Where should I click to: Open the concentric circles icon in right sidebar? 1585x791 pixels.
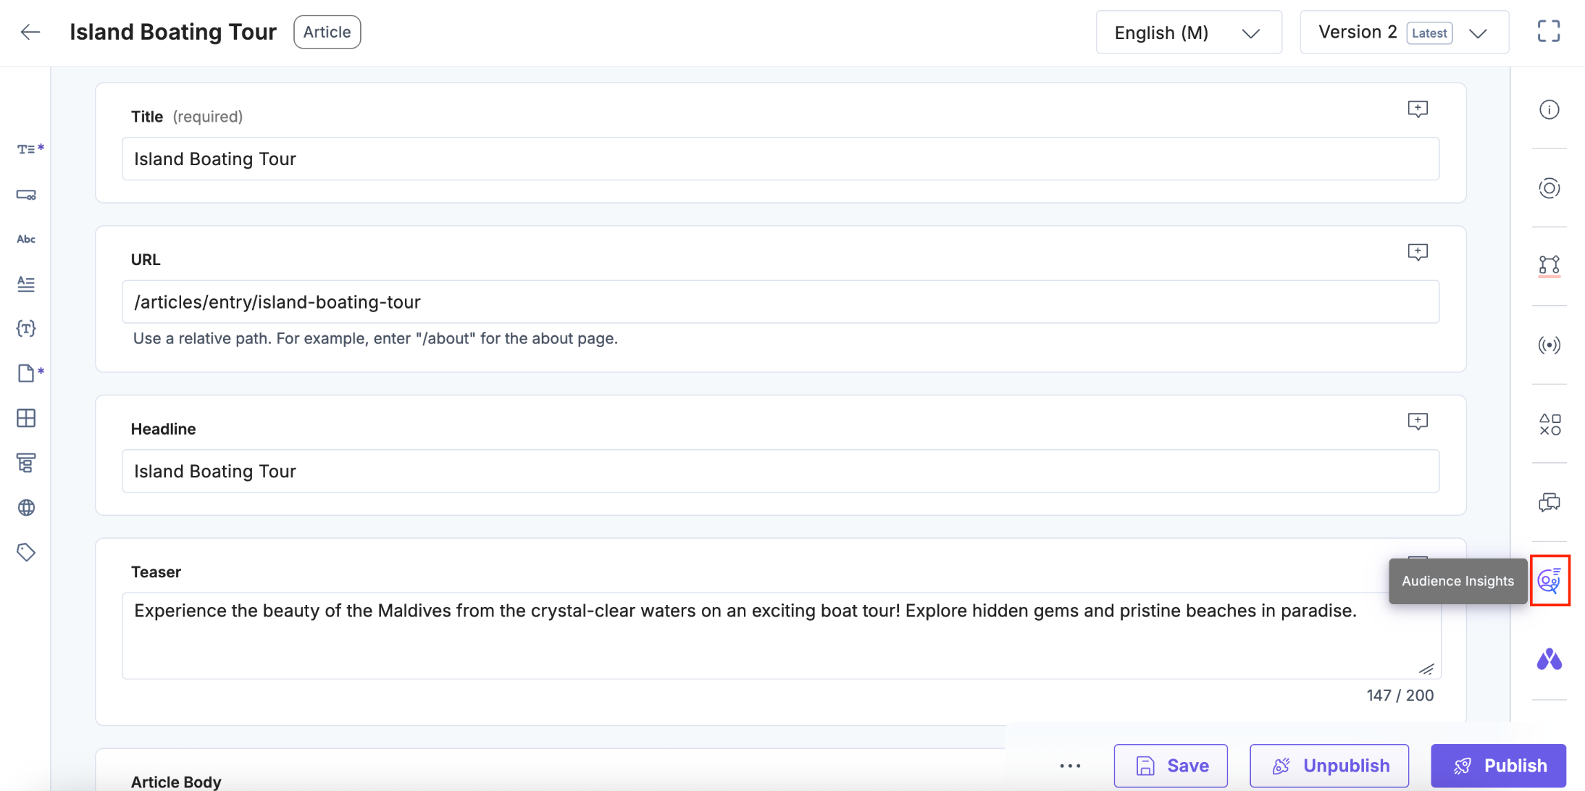[1549, 188]
